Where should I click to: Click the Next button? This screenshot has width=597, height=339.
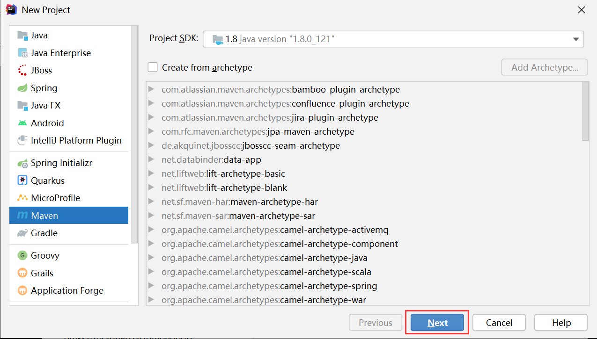pyautogui.click(x=437, y=323)
